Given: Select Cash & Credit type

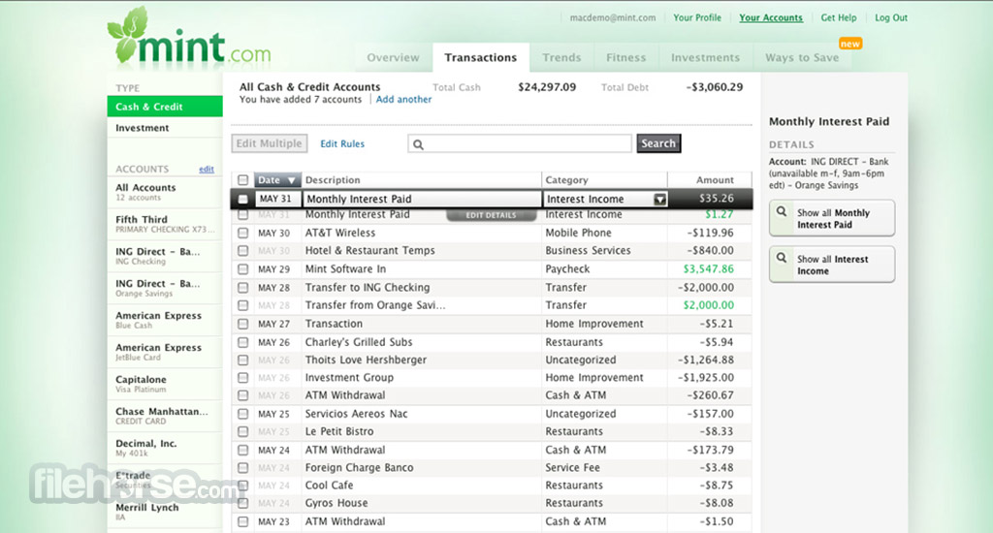Looking at the screenshot, I should pos(165,107).
